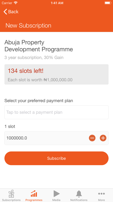Open the More ellipsis icon

(x=101, y=194)
